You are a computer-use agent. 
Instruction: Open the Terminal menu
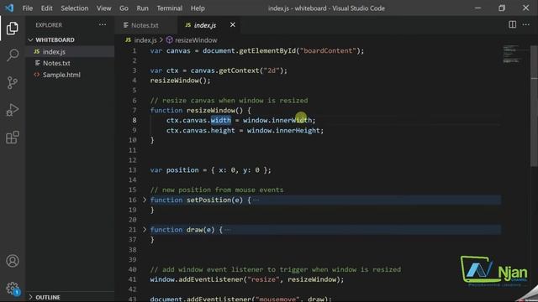tap(170, 8)
